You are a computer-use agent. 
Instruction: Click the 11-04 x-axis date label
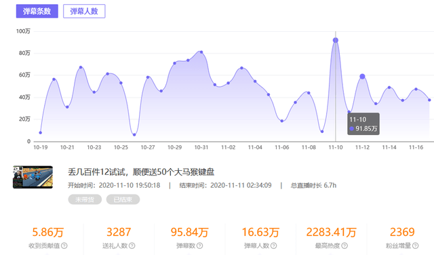point(255,147)
